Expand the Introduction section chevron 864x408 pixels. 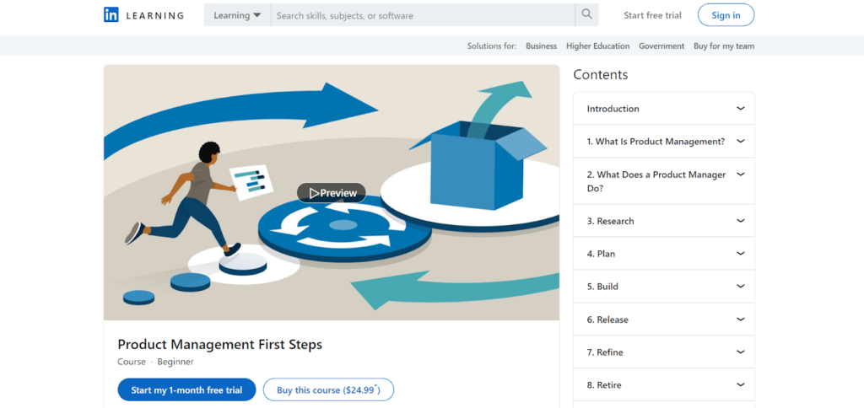pos(741,109)
